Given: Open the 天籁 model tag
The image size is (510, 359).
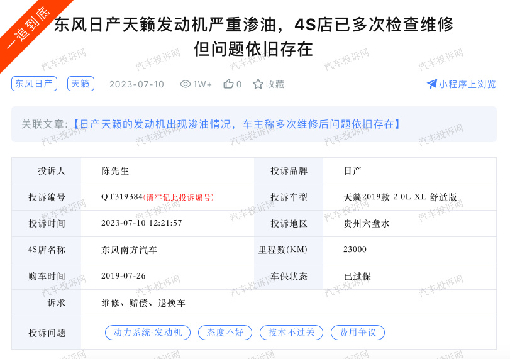Looking at the screenshot, I should pyautogui.click(x=80, y=84).
